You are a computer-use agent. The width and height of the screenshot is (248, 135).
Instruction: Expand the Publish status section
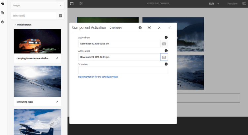pyautogui.click(x=23, y=25)
